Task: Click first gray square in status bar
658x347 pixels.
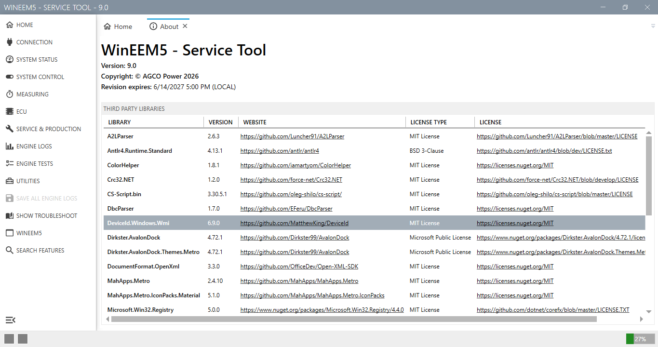Action: pos(9,339)
